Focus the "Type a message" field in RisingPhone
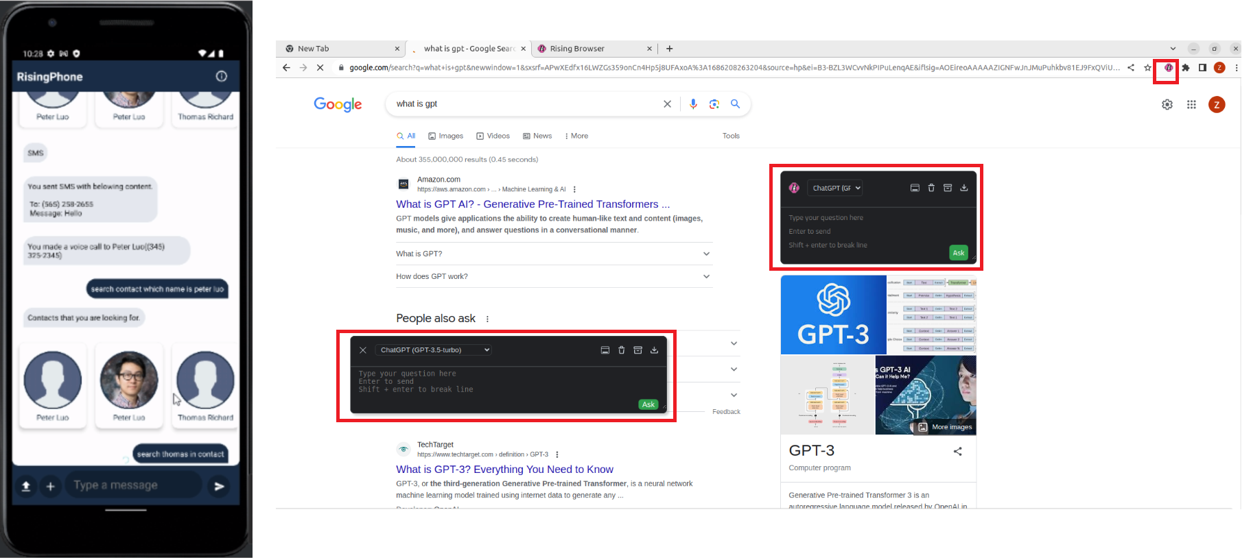Image resolution: width=1251 pixels, height=560 pixels. click(x=135, y=486)
